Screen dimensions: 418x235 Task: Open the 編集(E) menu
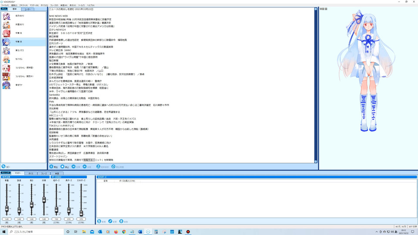pos(14,5)
